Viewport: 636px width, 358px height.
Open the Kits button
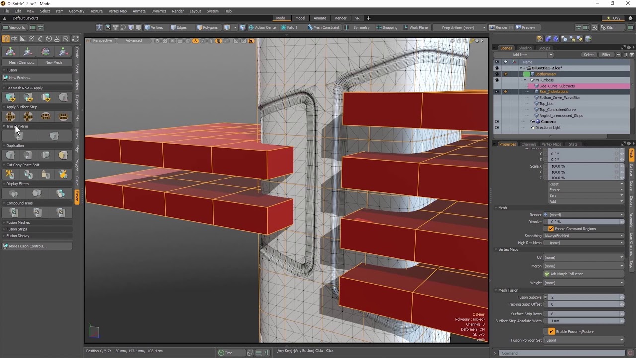click(x=607, y=27)
